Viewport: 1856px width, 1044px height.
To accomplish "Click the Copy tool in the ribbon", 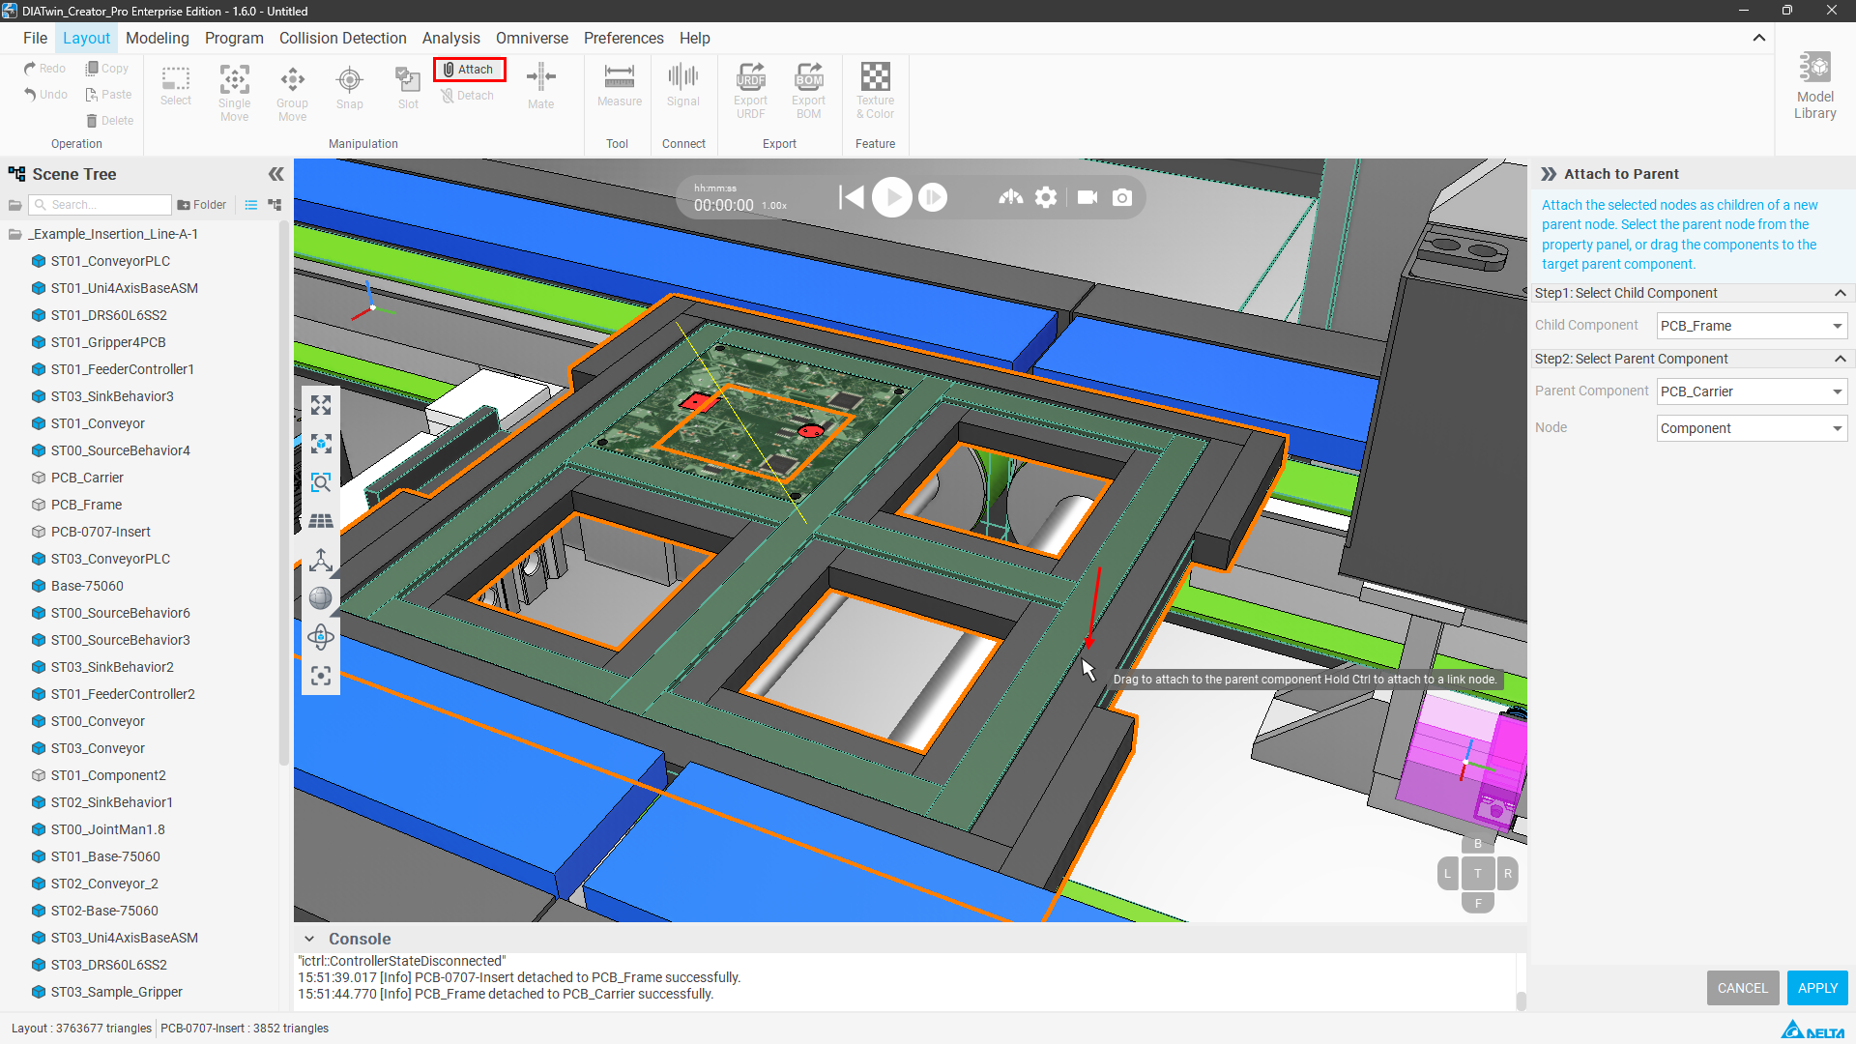I will click(x=106, y=69).
